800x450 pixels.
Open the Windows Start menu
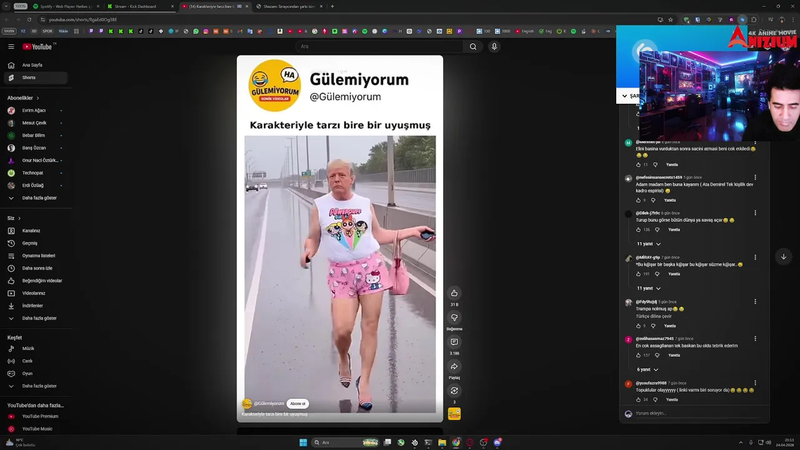pyautogui.click(x=303, y=442)
